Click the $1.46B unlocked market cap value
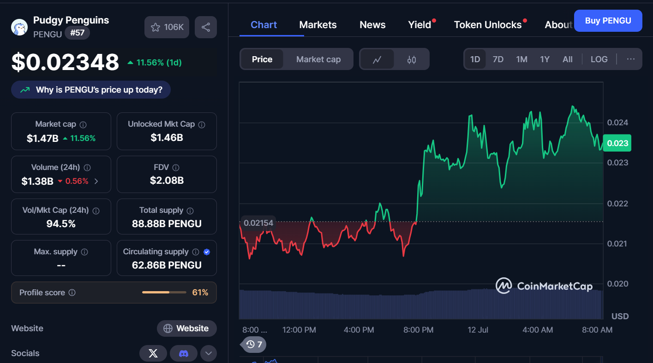653x363 pixels. 167,138
